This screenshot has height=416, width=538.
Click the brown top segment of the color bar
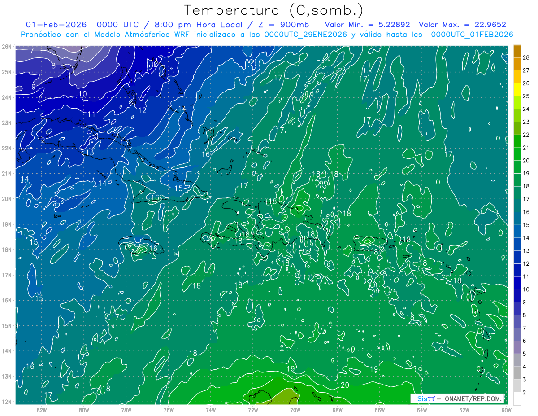[517, 52]
